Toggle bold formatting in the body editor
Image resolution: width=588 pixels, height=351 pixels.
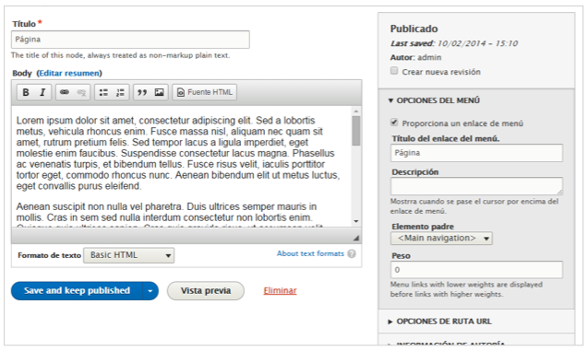point(26,92)
